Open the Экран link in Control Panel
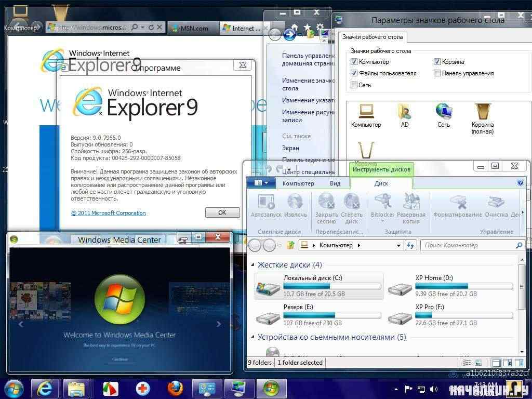 pyautogui.click(x=290, y=148)
